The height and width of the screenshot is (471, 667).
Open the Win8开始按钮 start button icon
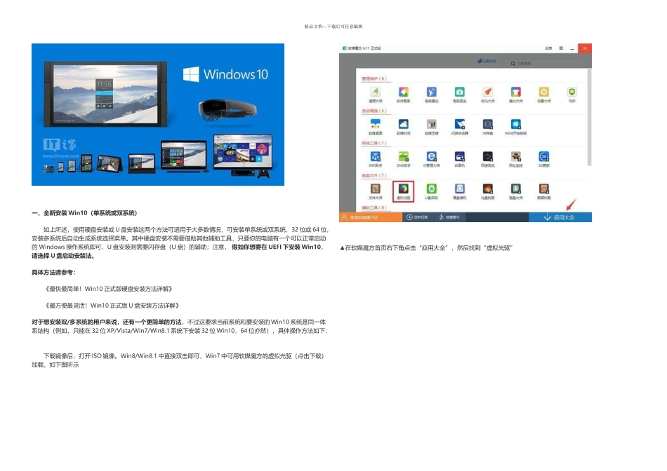pos(515,124)
